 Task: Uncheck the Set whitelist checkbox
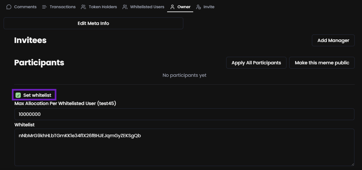(x=18, y=95)
